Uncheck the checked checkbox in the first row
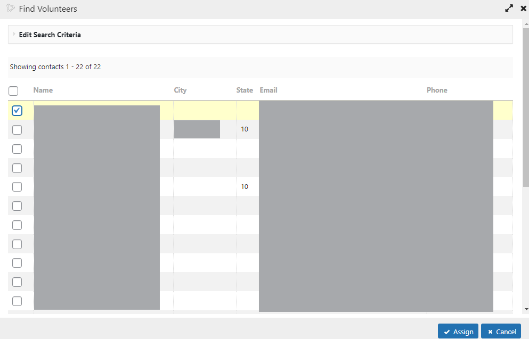 tap(17, 111)
